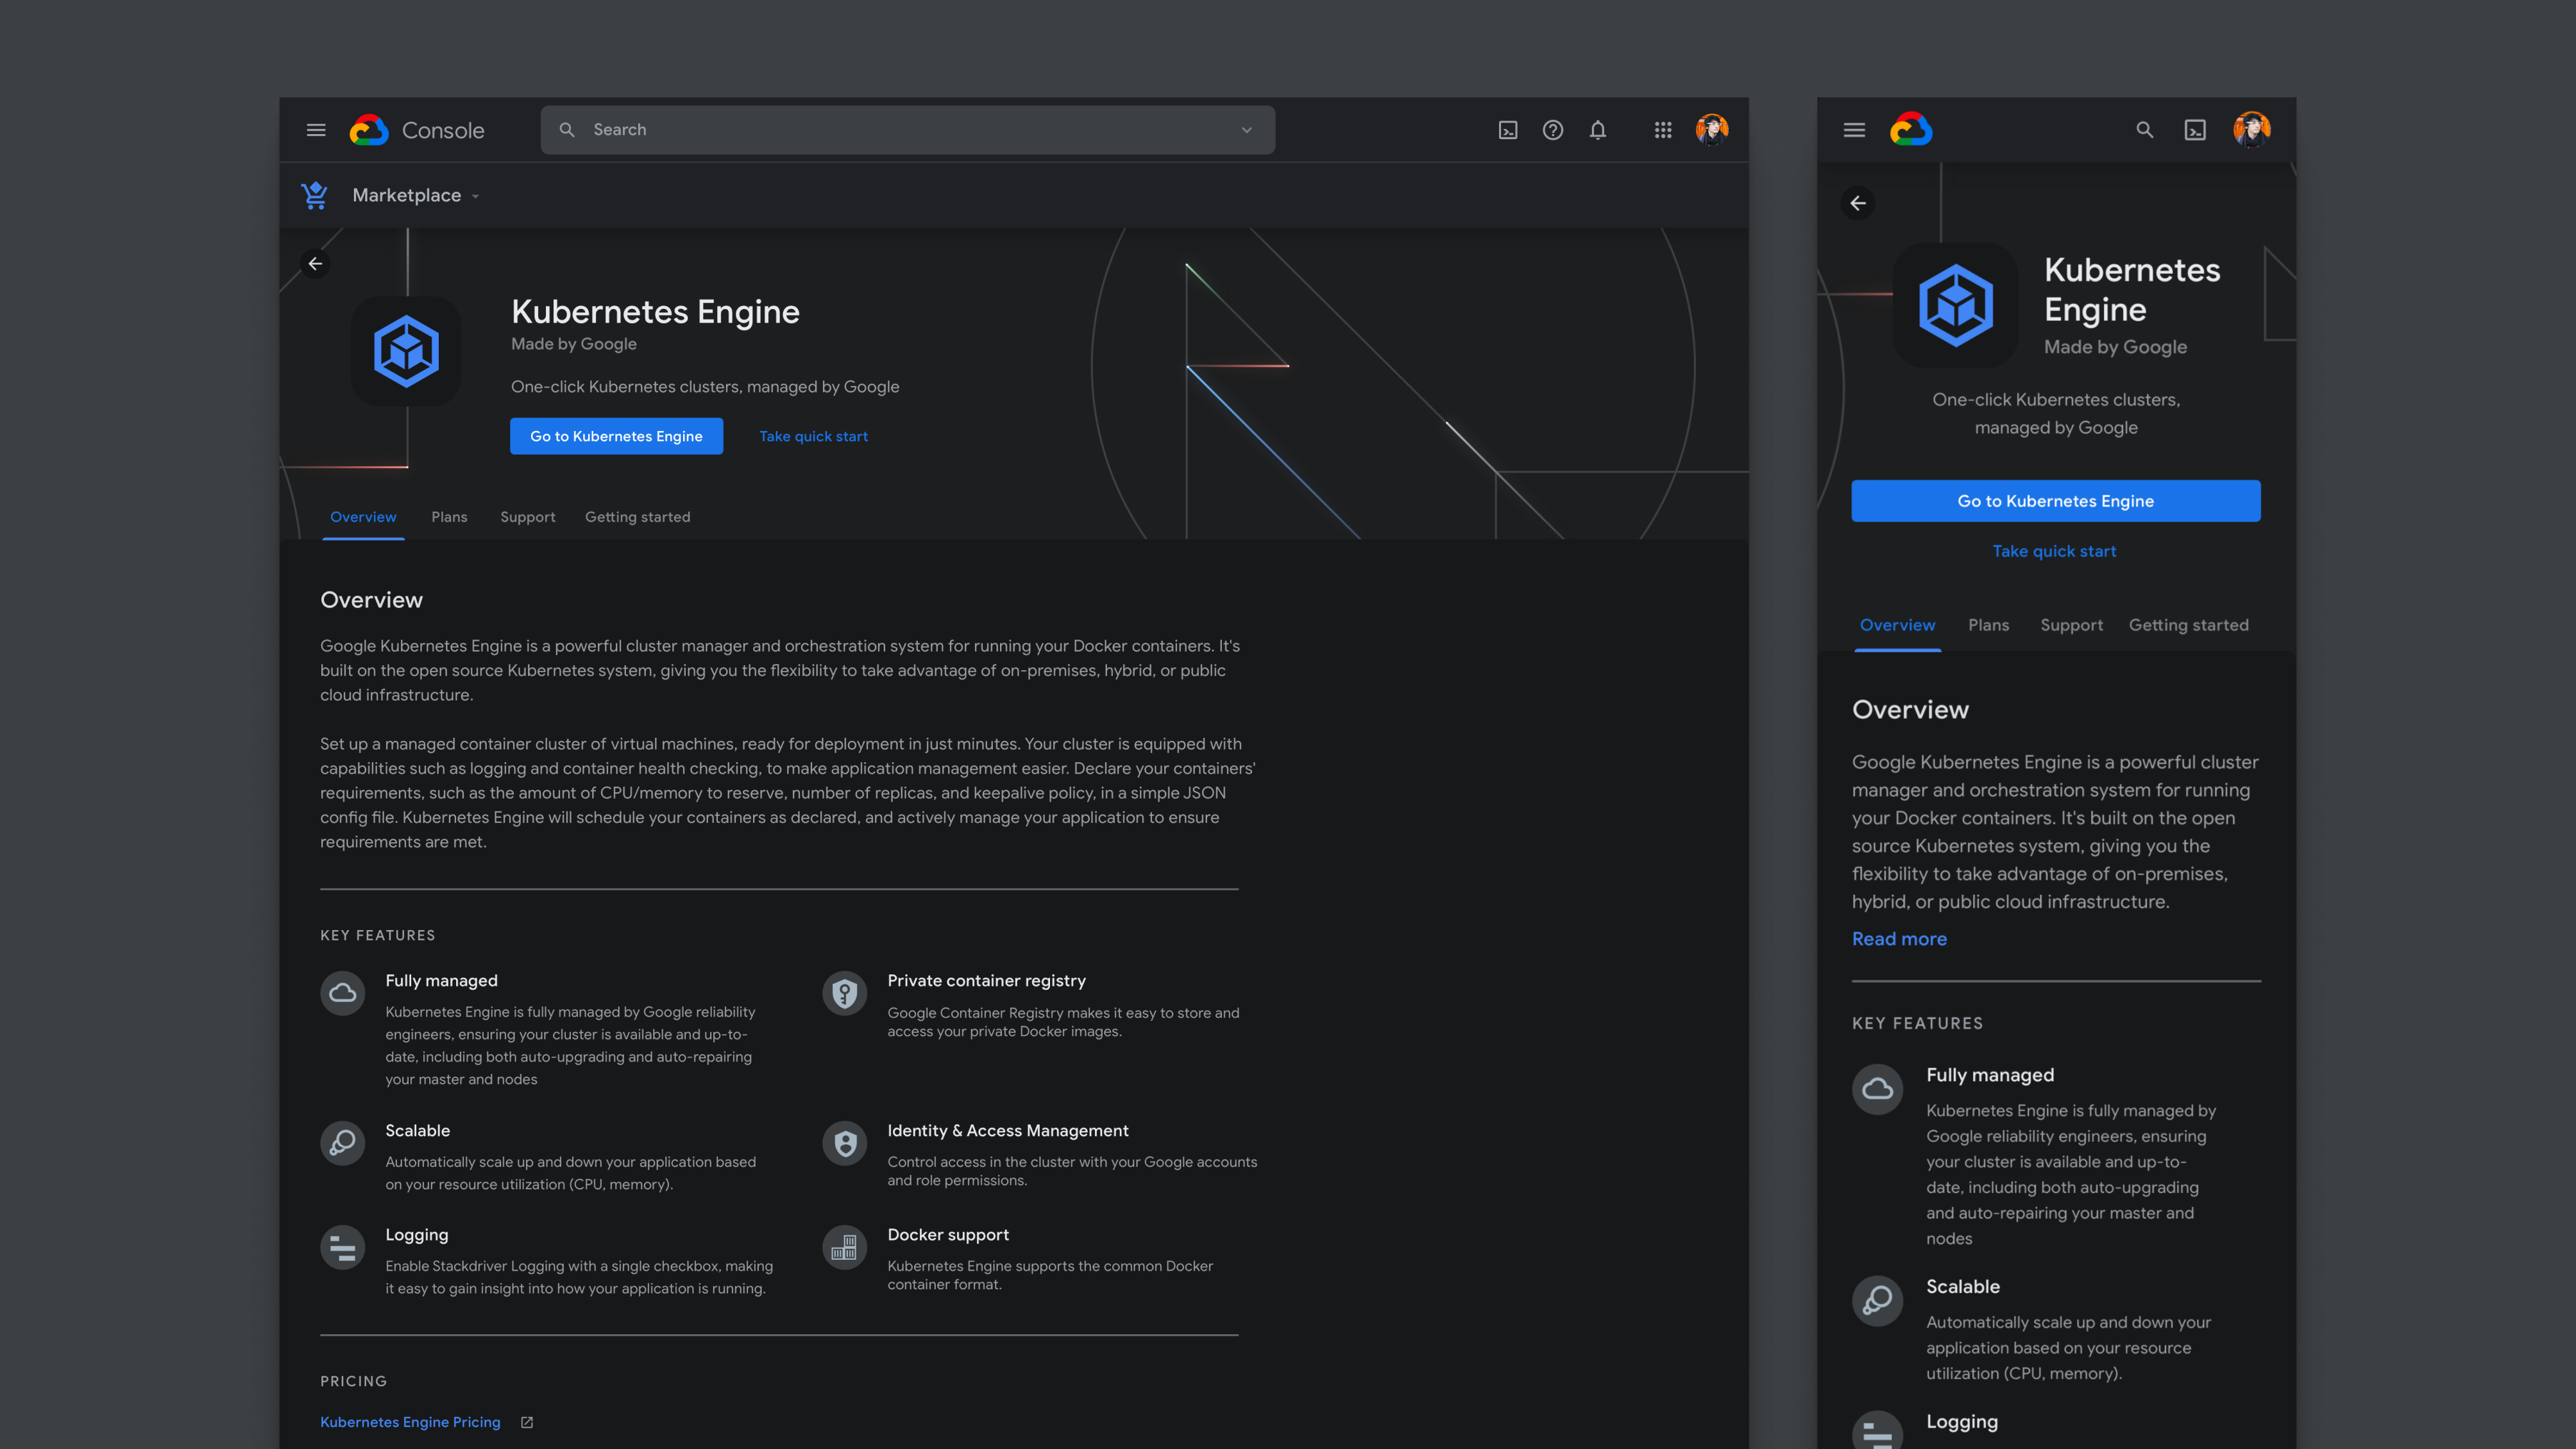Screen dimensions: 2576x1449
Task: Select the Overview tab in the desktop view
Action: [363, 517]
